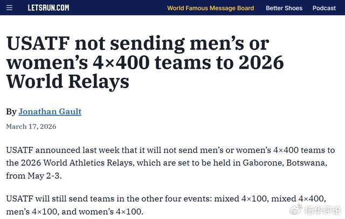Click the March 17, 2026 publish date
345x219 pixels.
tap(31, 127)
